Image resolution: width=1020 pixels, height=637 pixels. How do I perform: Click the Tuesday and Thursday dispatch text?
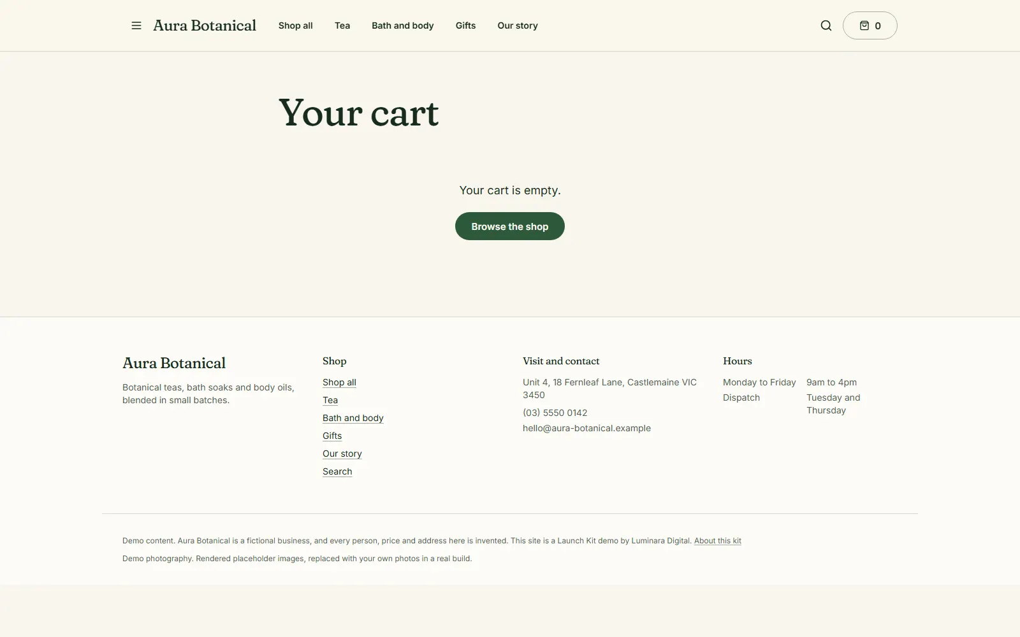[x=833, y=404]
